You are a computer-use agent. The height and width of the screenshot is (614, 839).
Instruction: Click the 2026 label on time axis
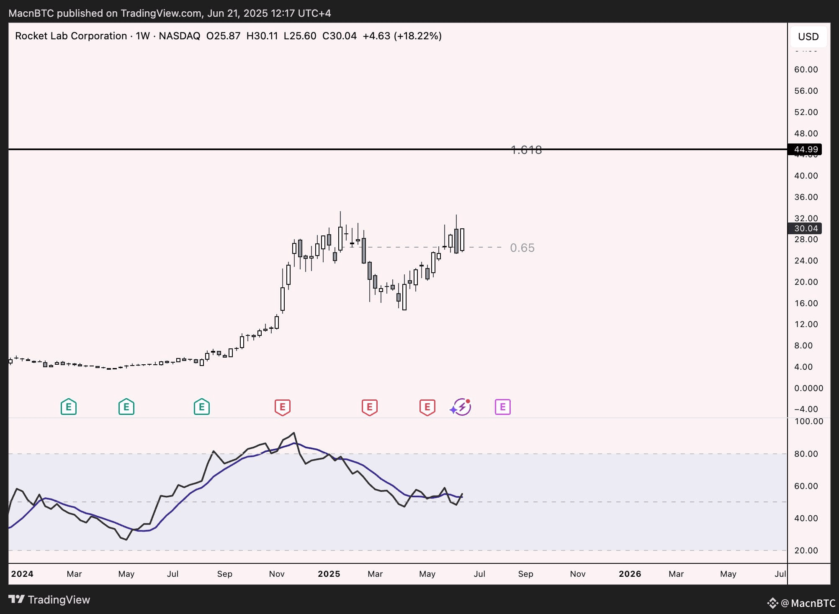[630, 574]
